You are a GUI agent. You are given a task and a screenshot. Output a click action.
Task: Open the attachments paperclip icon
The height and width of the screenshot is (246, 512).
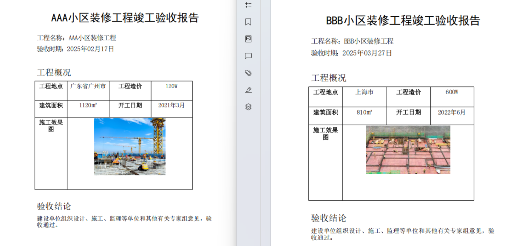pyautogui.click(x=248, y=73)
